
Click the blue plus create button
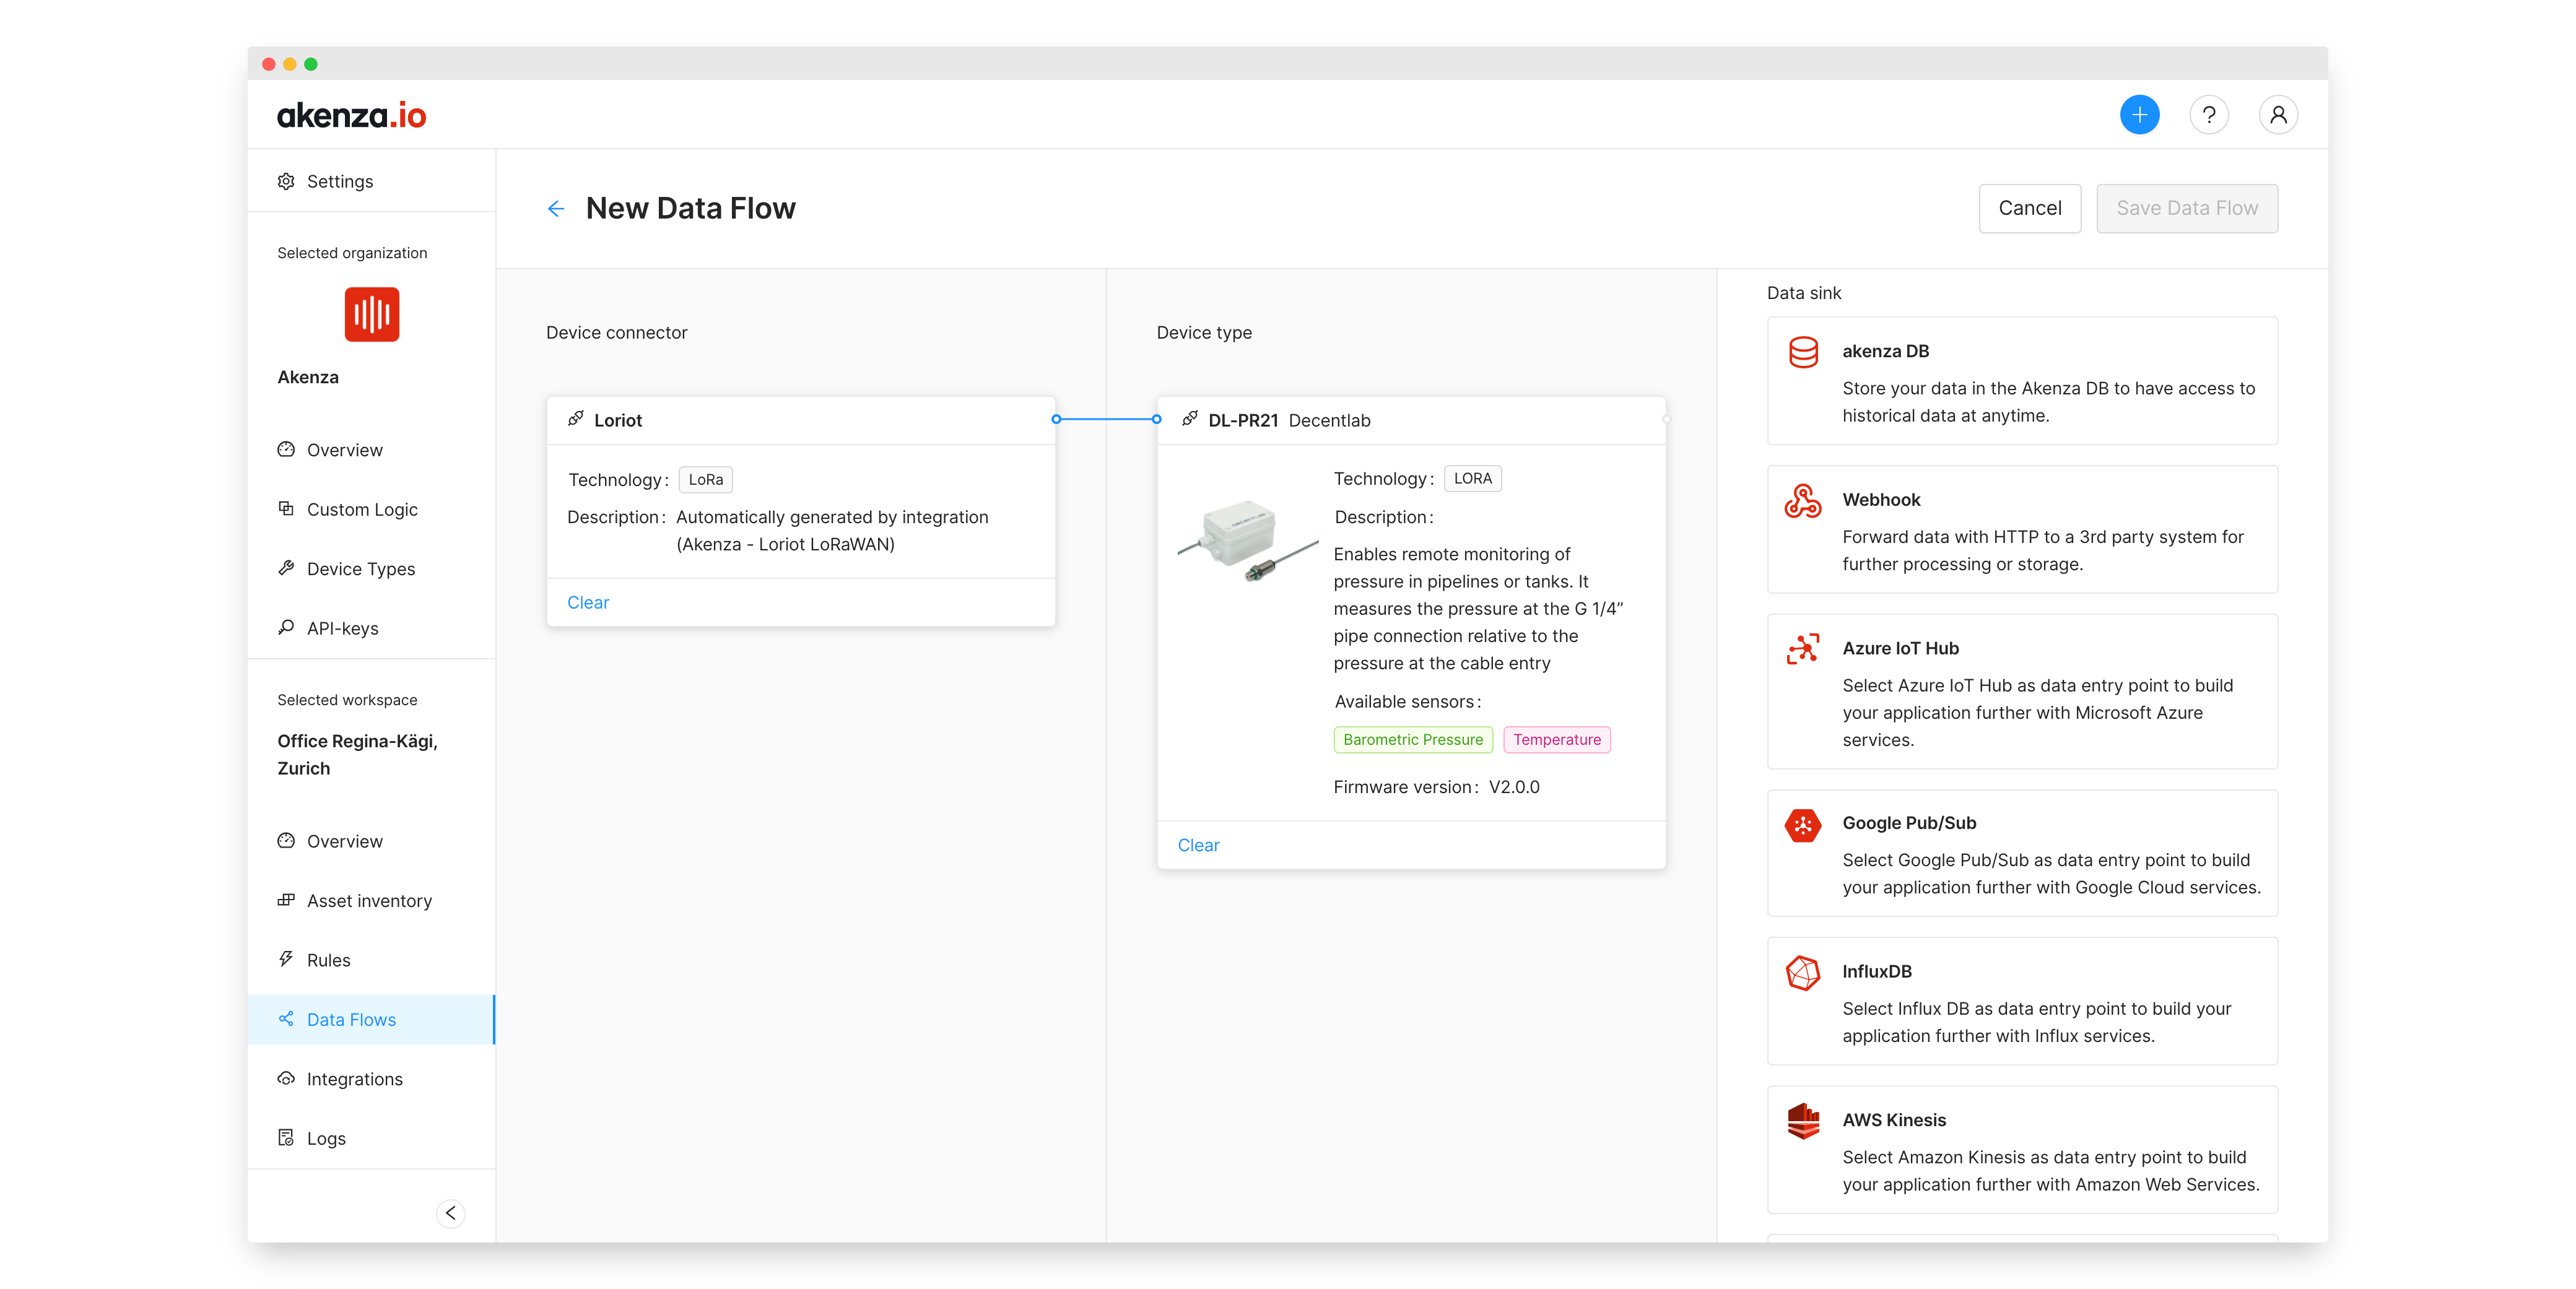(x=2139, y=115)
